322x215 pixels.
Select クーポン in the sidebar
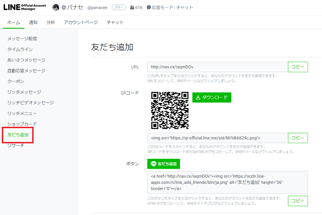(16, 81)
